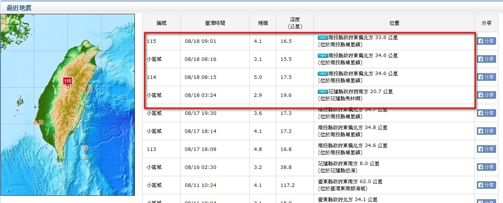Click magnitude 3.6 in 19:30 row

click(x=258, y=113)
